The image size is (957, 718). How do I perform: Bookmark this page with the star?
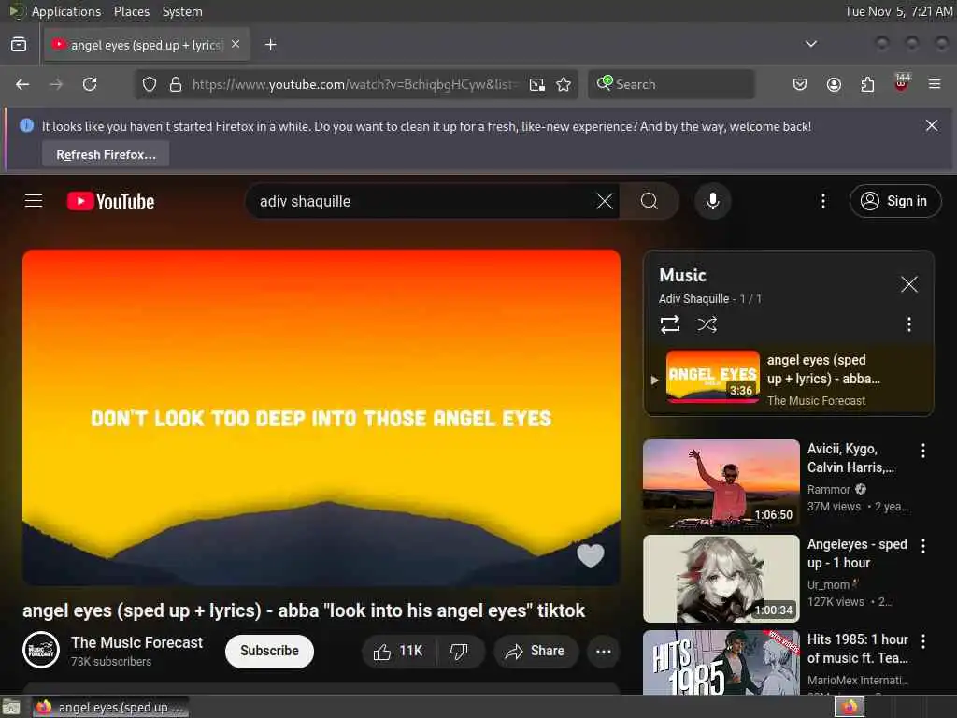564,84
